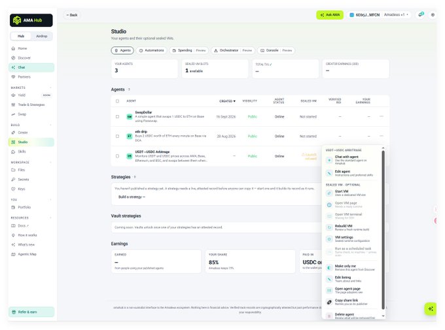This screenshot has width=445, height=330.
Task: Collapse the You sidebar section
Action: tap(50, 199)
